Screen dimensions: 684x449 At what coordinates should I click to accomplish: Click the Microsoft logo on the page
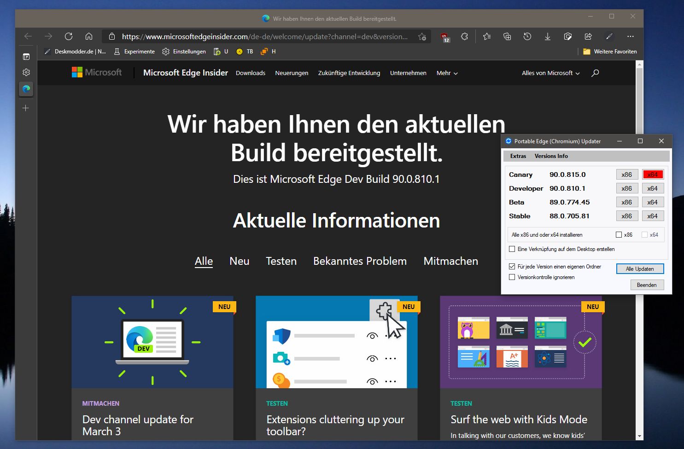pos(97,72)
